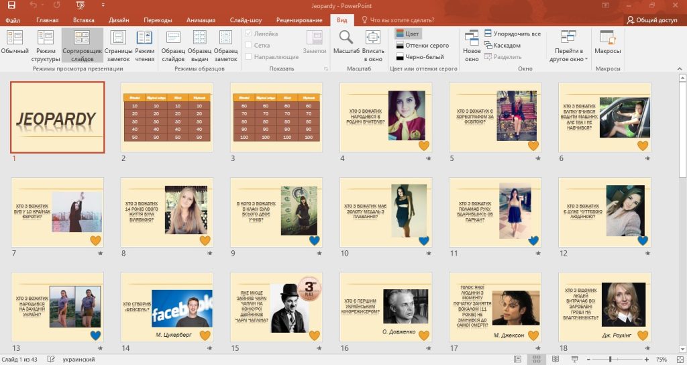Screen dimensions: 687x365
Task: Redo the action in quick access toolbar
Action: pyautogui.click(x=56, y=5)
